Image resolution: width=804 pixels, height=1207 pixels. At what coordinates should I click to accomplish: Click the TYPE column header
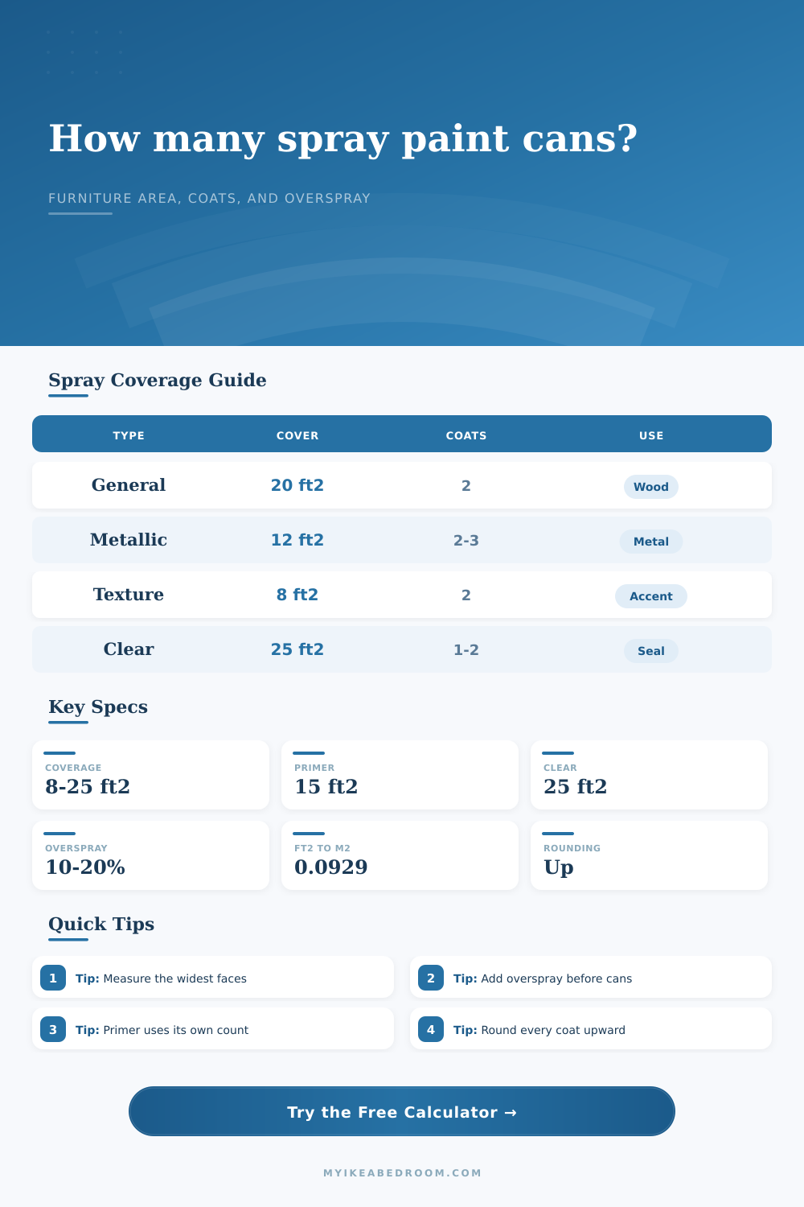coord(129,435)
